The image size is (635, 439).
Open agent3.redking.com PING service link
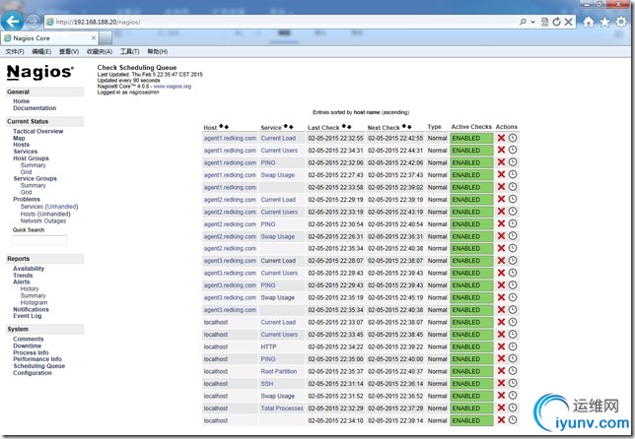coord(268,285)
